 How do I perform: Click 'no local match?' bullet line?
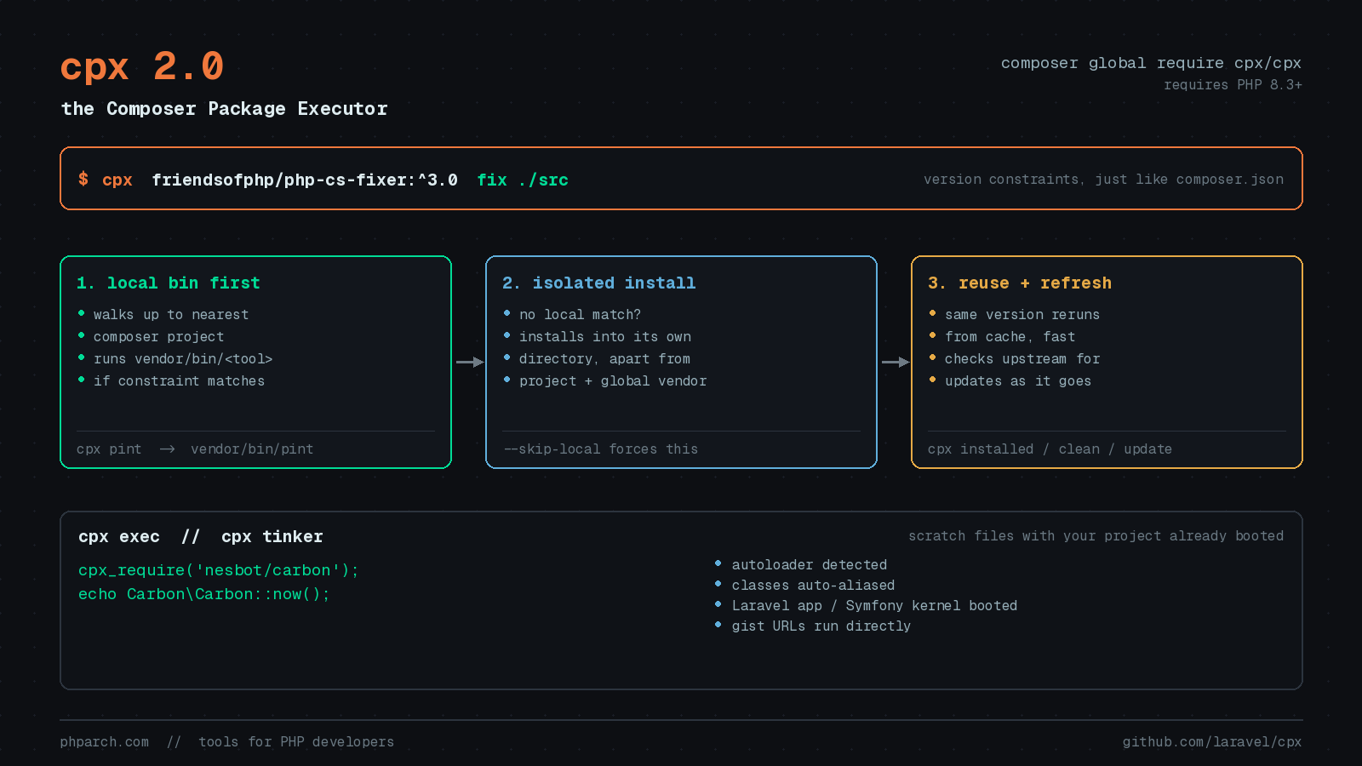[x=580, y=315]
